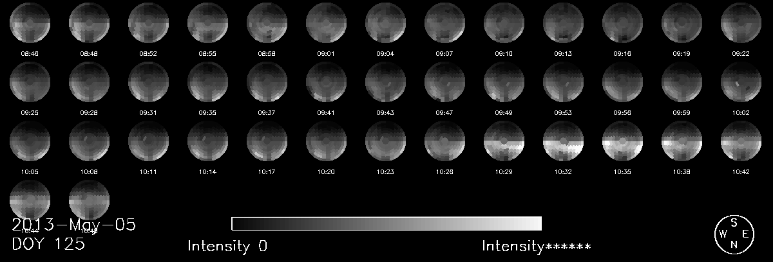
Task: Click the grayscale intensity color bar
Action: pos(386,223)
